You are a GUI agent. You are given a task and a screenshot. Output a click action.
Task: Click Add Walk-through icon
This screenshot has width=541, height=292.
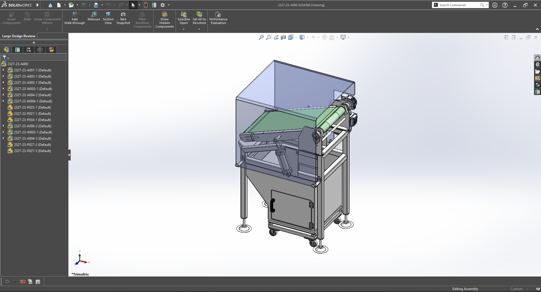pyautogui.click(x=75, y=14)
